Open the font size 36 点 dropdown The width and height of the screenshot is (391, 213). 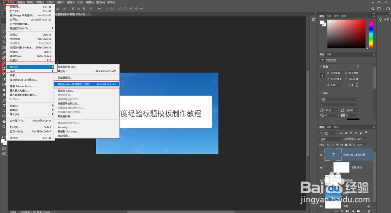[x=337, y=110]
